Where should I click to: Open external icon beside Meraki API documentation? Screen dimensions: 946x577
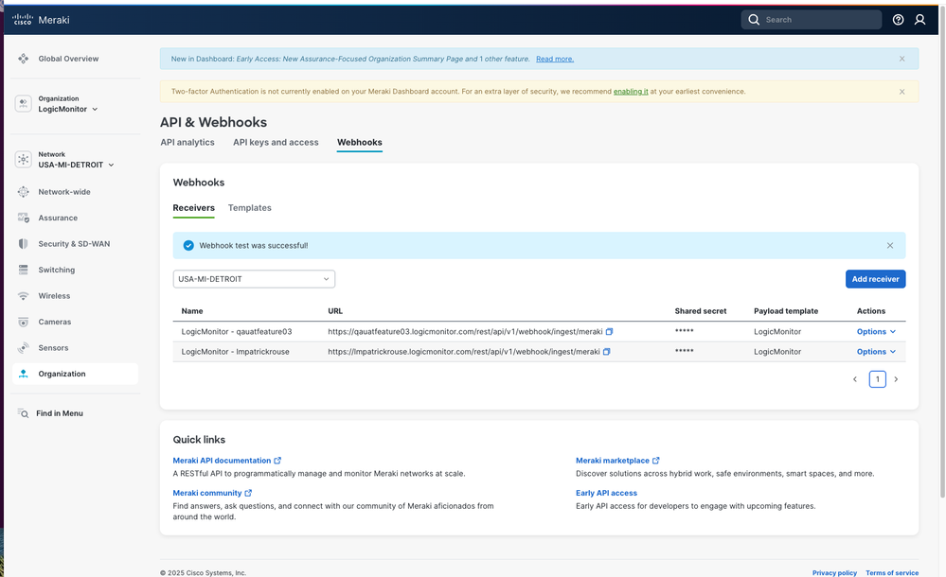tap(277, 461)
